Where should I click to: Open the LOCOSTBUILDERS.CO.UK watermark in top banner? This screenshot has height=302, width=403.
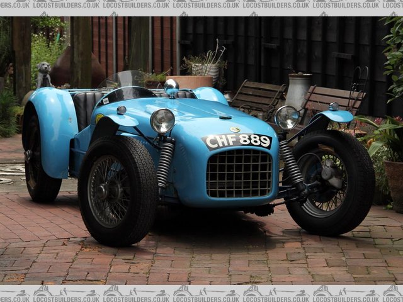click(x=201, y=4)
